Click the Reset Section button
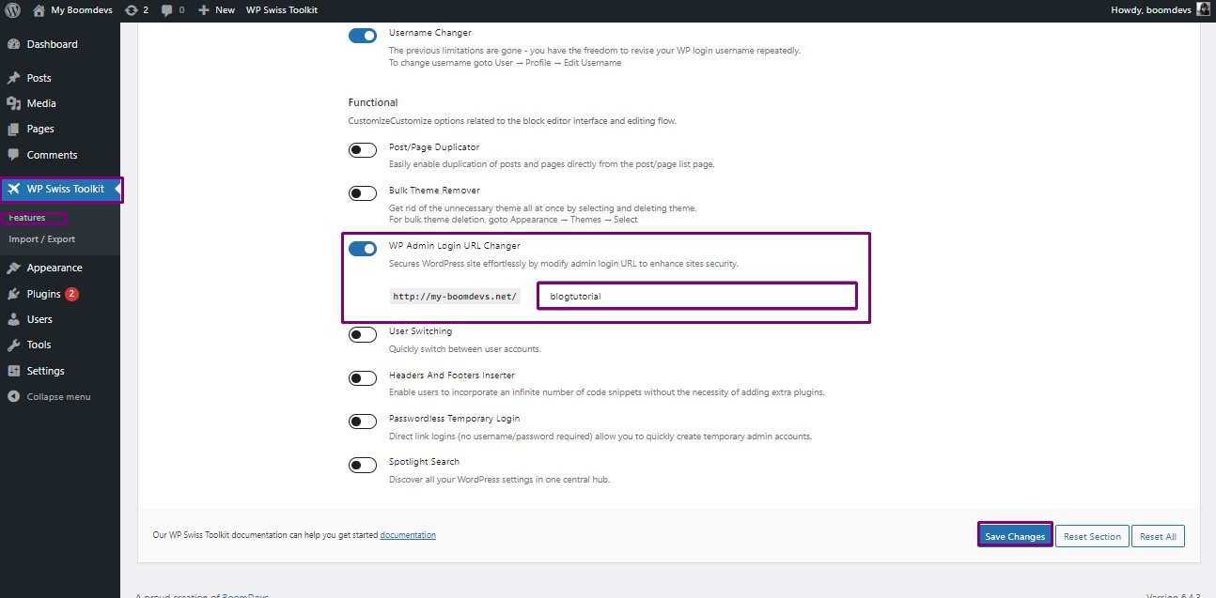This screenshot has width=1216, height=598. coord(1092,536)
